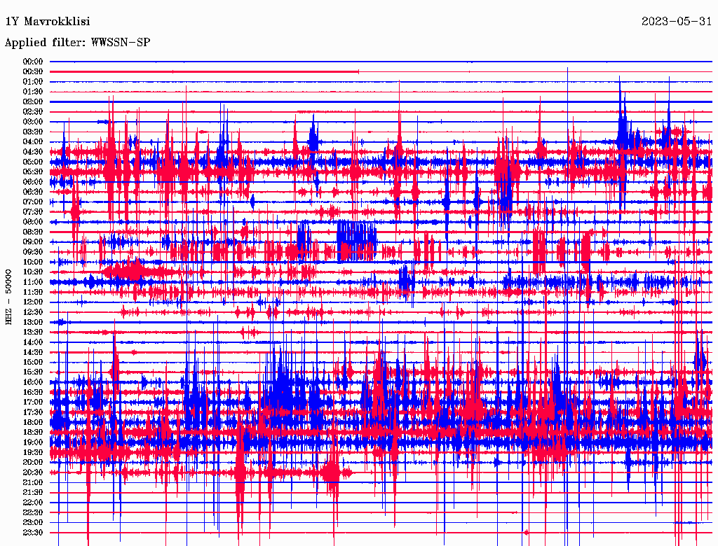
Task: Select the 16:30 time label
Action: [32, 393]
